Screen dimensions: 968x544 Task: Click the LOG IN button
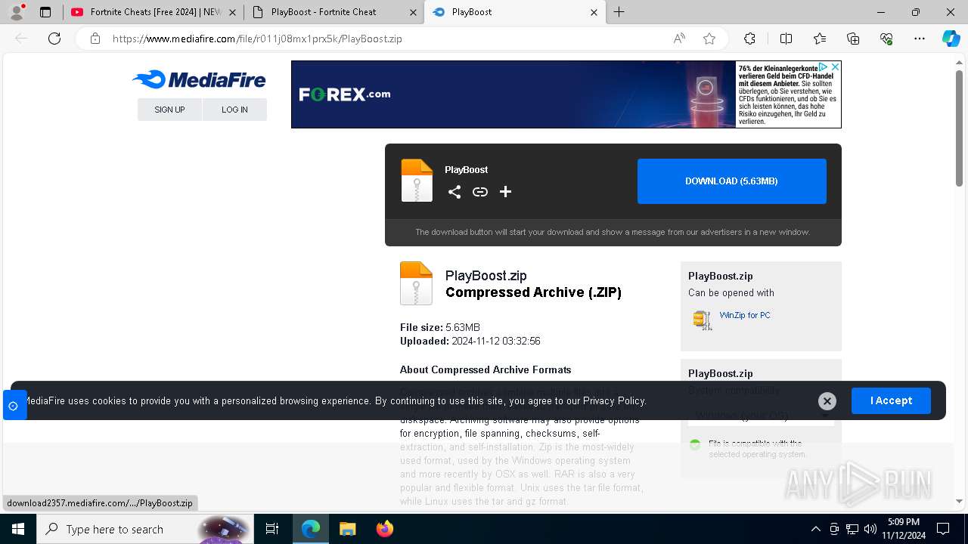(234, 110)
